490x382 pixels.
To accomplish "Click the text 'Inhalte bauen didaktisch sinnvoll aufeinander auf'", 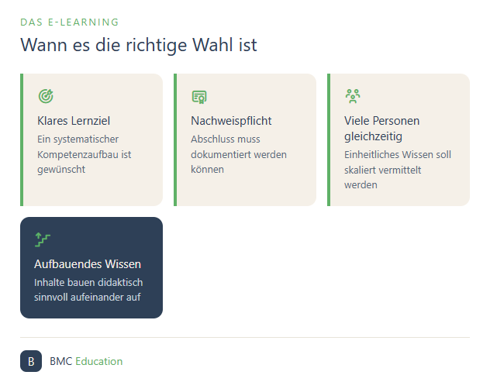I will coord(88,290).
